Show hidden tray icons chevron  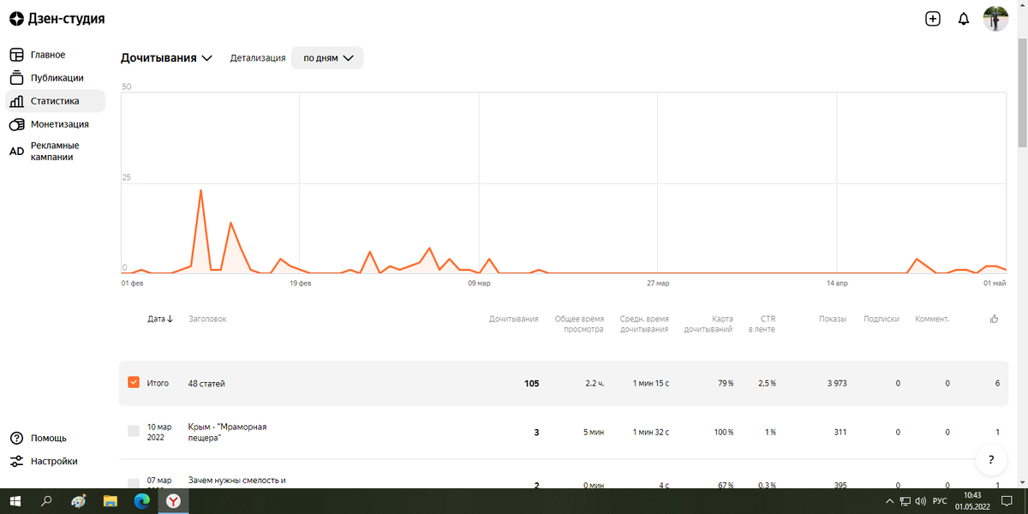pos(889,501)
